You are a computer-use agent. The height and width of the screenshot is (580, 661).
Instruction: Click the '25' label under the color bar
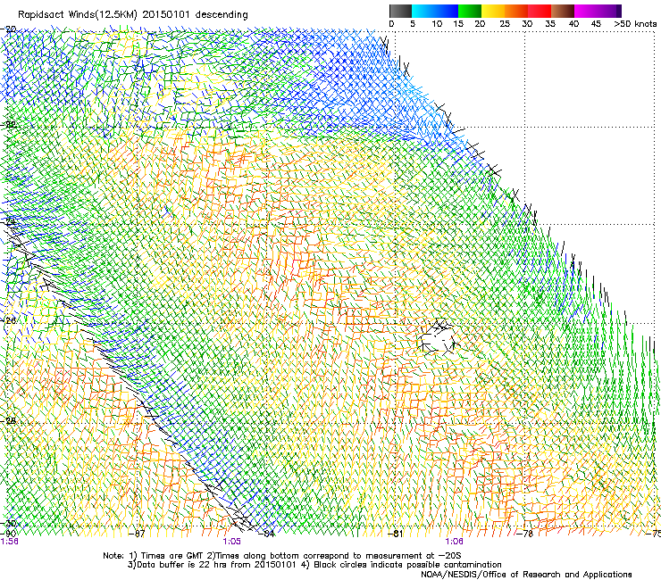coord(505,23)
